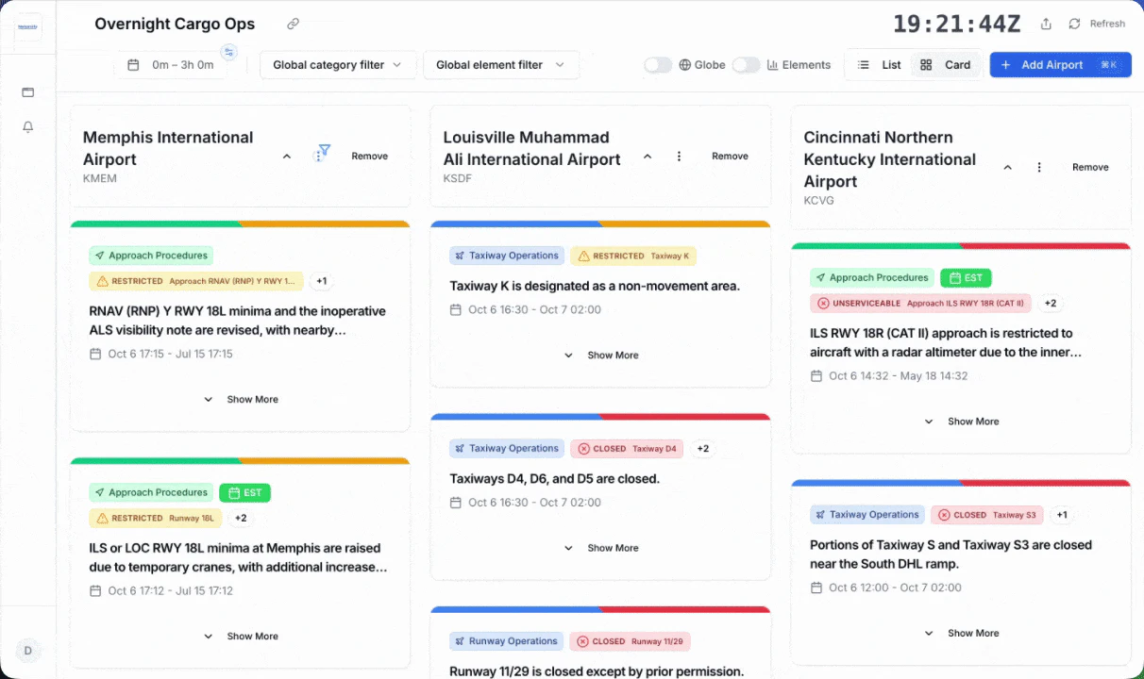Show more details for the closed Taxiways D4, D6, D5
Image resolution: width=1144 pixels, height=679 pixels.
pos(601,548)
